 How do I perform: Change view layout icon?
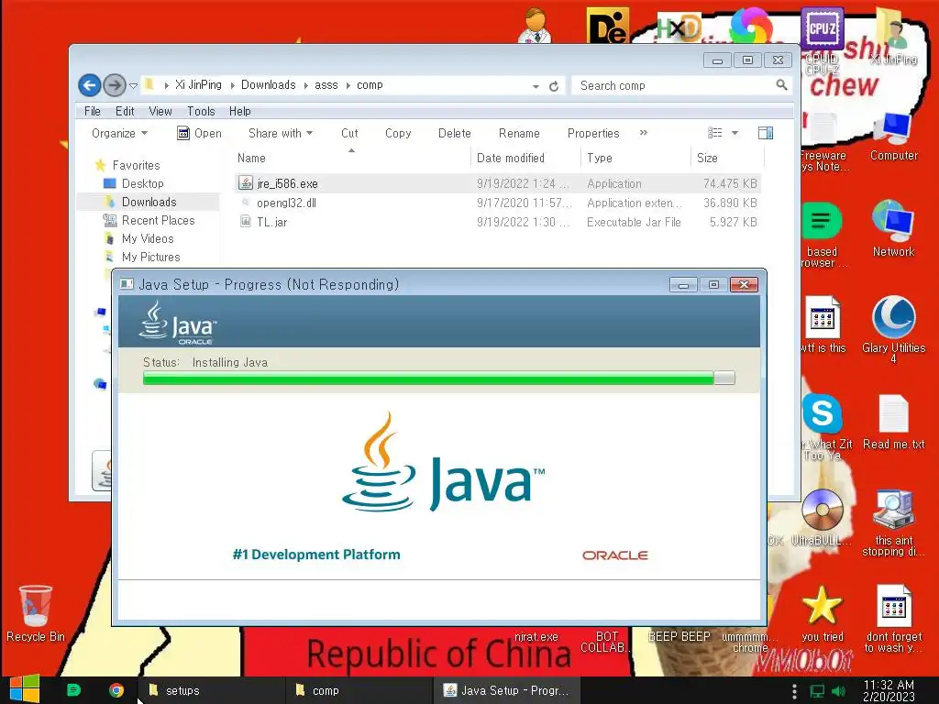pos(715,133)
